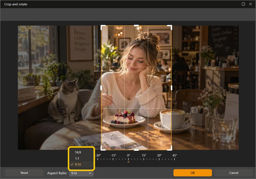Click the 30° rotation tick label
The width and height of the screenshot is (256, 179).
coord(159,155)
